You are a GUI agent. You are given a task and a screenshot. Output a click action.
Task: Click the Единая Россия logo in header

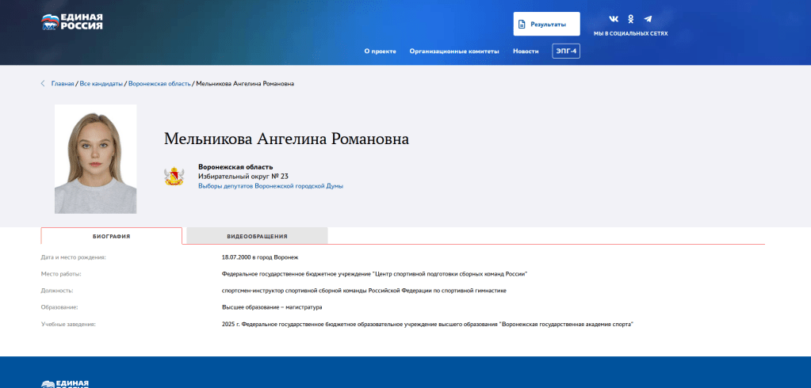pyautogui.click(x=72, y=21)
